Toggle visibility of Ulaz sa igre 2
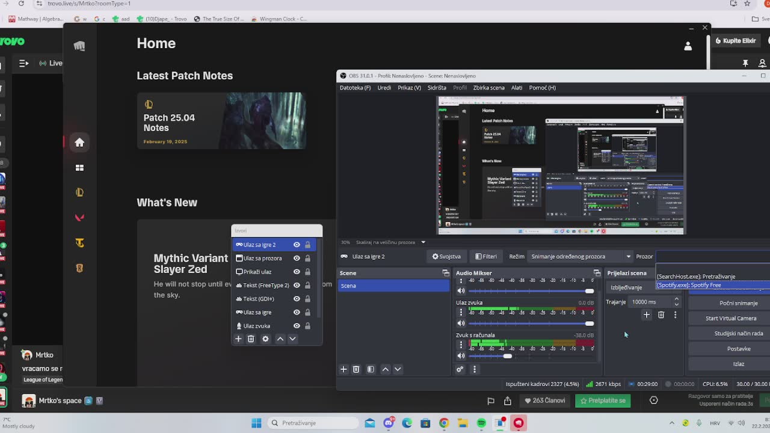770x433 pixels. [x=297, y=245]
